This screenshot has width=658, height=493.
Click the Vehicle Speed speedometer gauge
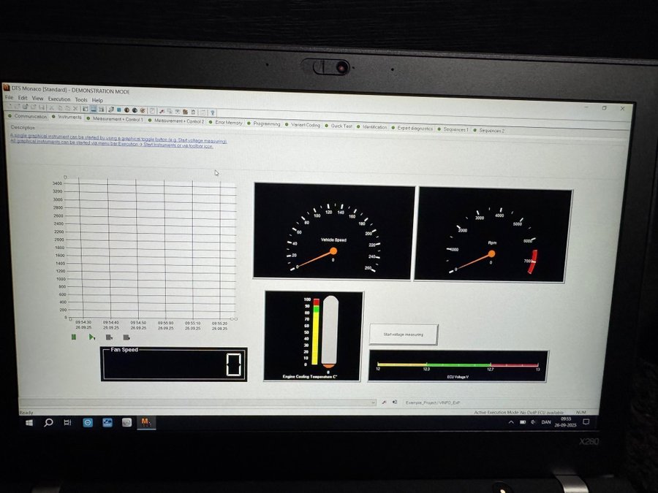333,231
